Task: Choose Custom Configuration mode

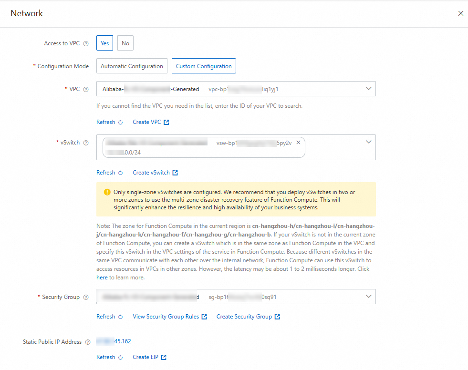Action: (204, 66)
